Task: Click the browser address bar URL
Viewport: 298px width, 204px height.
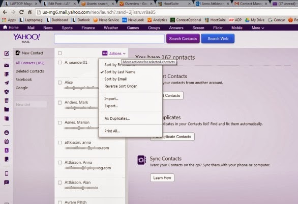Action: [99, 12]
